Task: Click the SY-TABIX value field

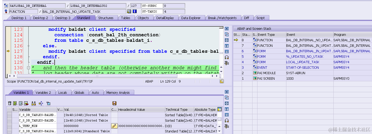Action: (174, 11)
